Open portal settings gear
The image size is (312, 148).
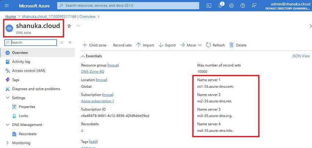click(231, 6)
